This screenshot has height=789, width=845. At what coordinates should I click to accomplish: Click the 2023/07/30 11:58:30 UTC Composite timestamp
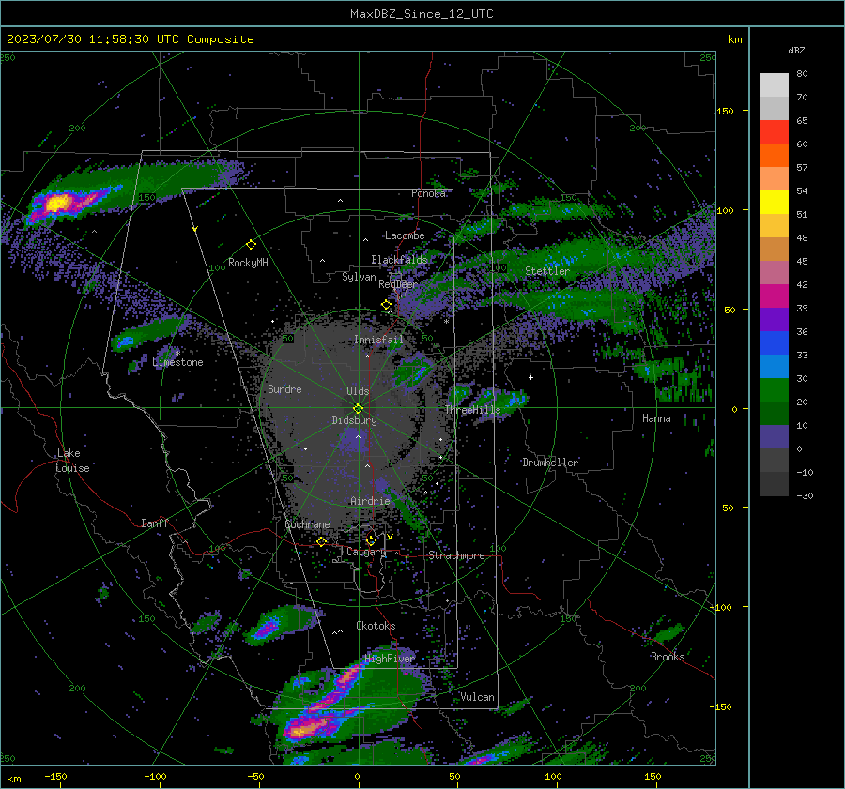pyautogui.click(x=130, y=39)
